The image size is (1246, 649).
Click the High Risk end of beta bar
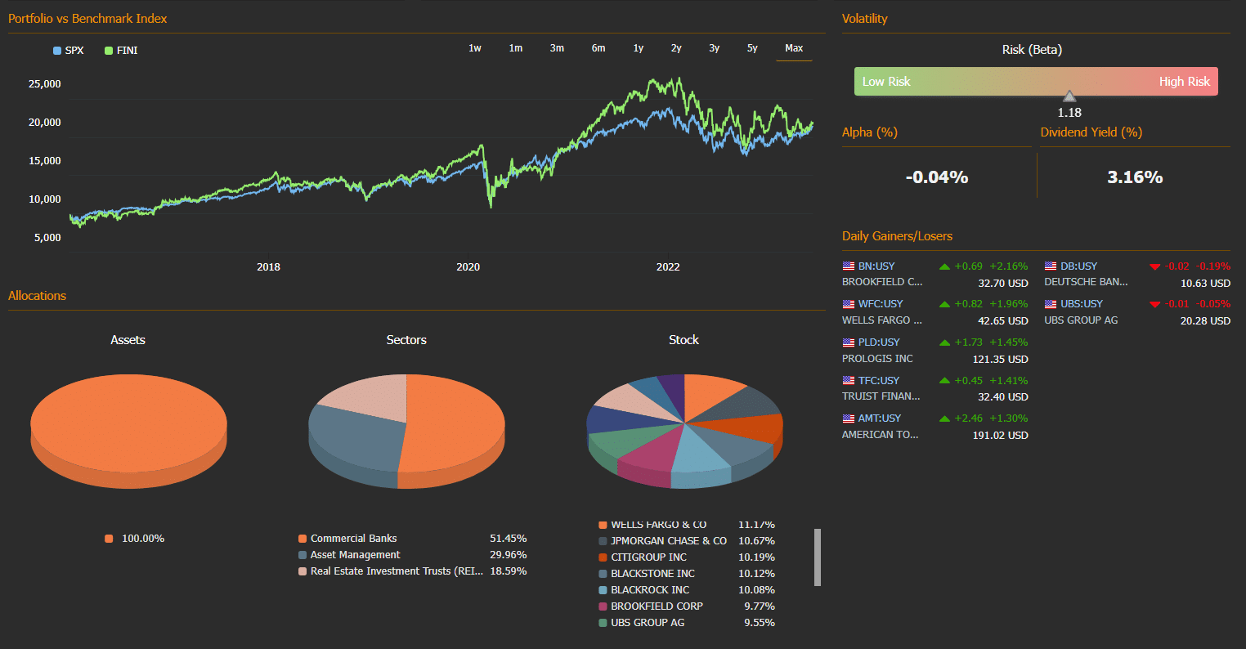coord(1184,82)
